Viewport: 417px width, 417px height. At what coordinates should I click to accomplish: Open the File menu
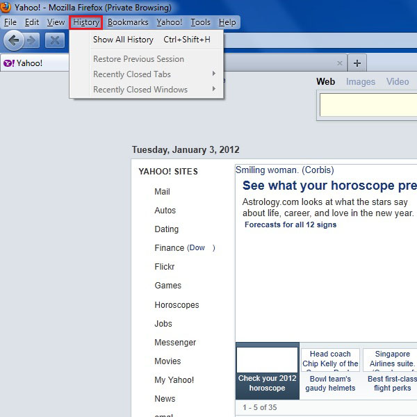click(10, 22)
